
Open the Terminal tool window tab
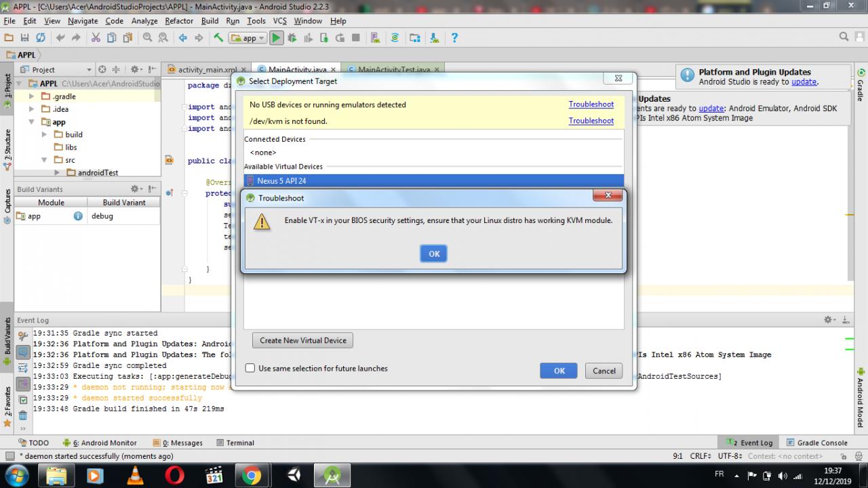tap(235, 443)
